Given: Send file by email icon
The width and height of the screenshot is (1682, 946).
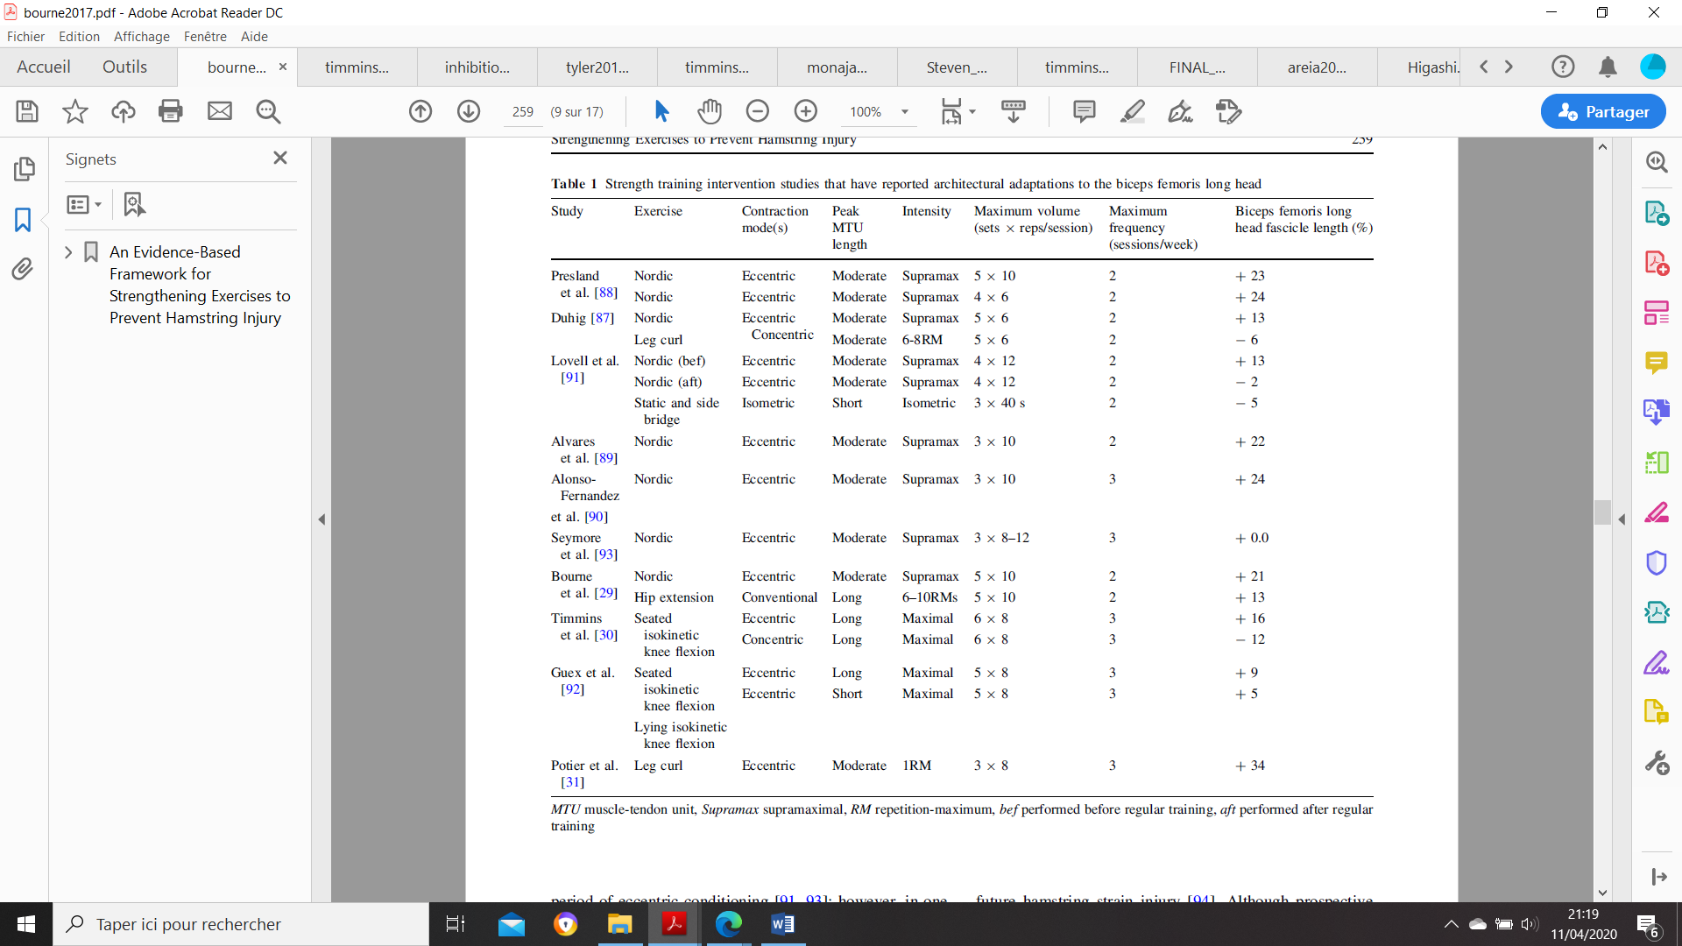Looking at the screenshot, I should tap(220, 111).
